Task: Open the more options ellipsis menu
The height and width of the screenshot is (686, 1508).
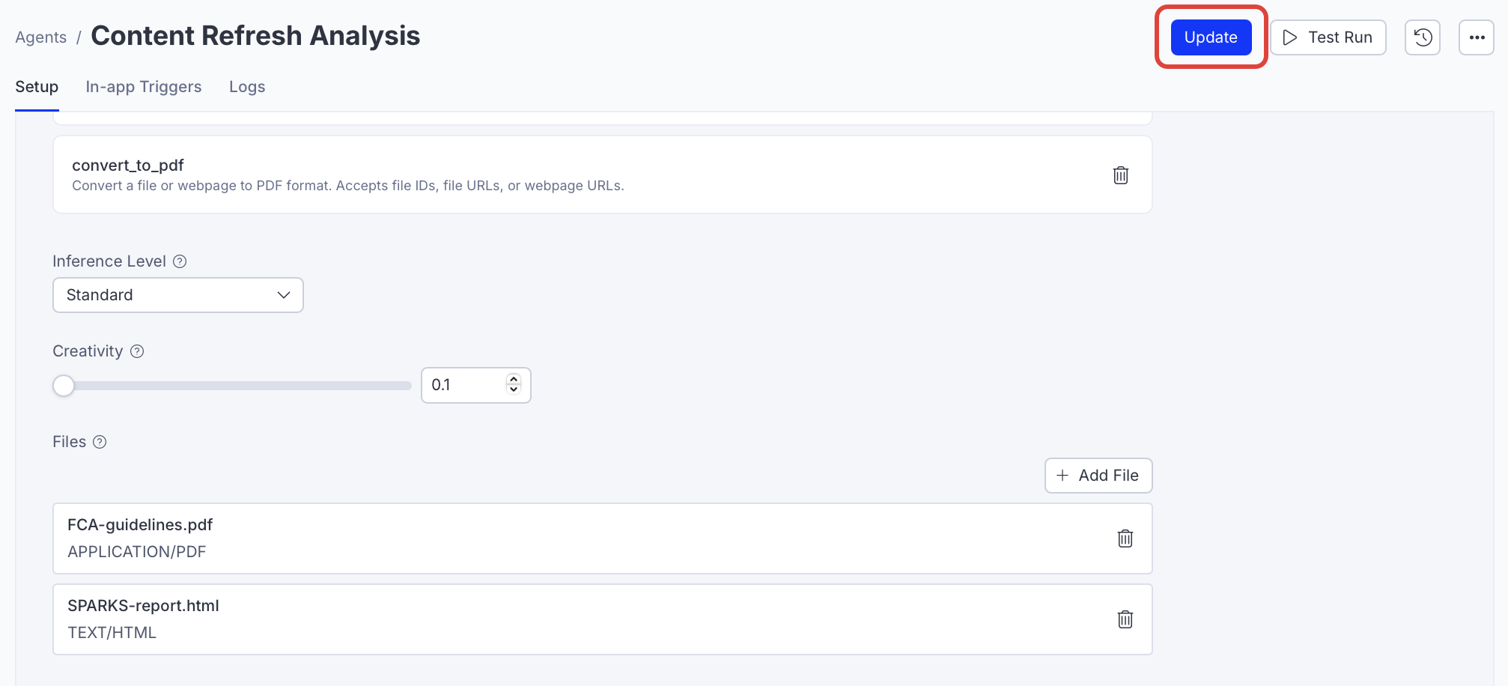Action: pos(1477,37)
